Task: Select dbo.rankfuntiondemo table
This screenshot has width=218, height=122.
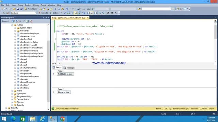Action: [30, 77]
